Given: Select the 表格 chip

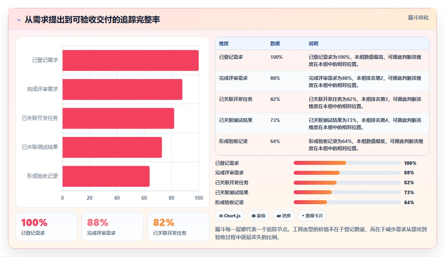Looking at the screenshot, I should tap(258, 216).
